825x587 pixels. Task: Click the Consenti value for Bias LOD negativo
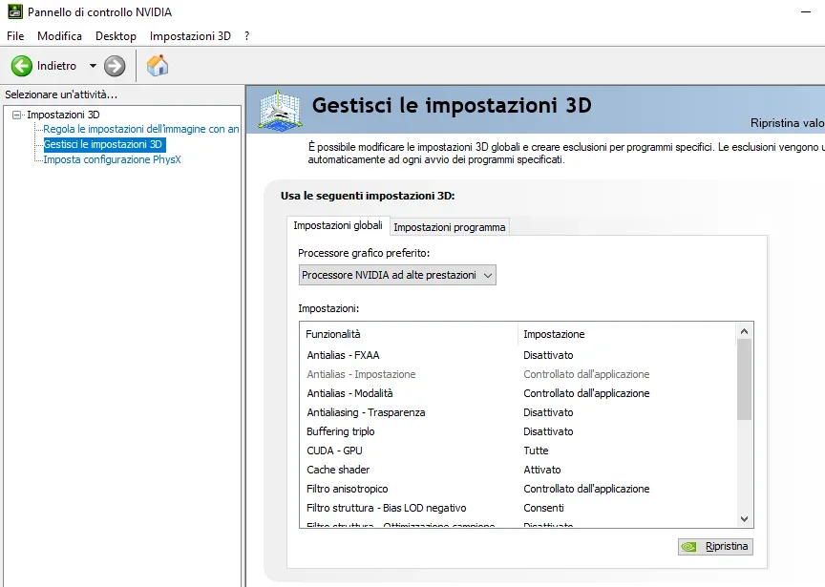[543, 508]
